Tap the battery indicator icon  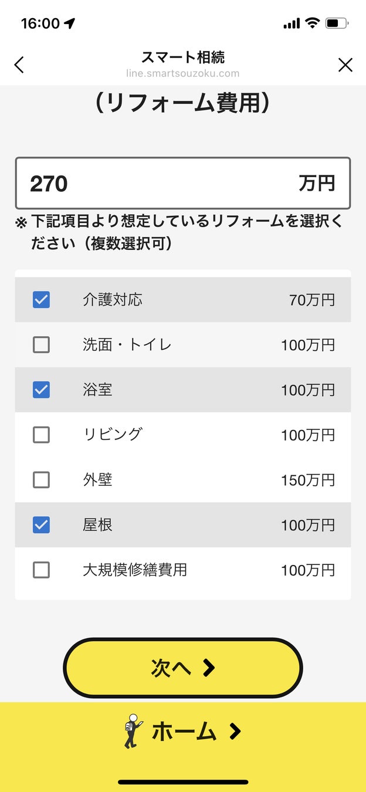coord(337,23)
